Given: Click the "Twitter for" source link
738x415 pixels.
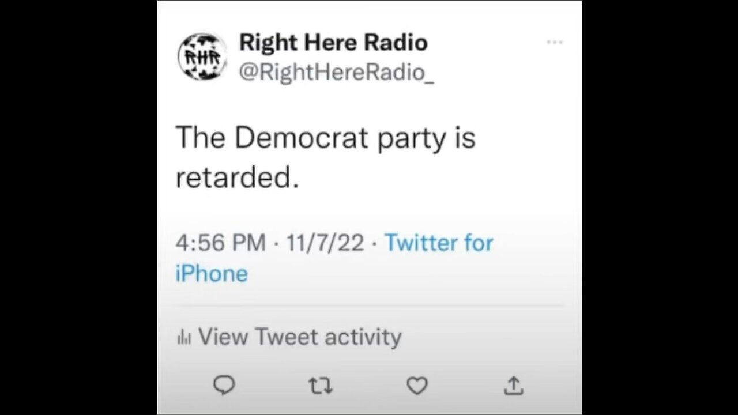Looking at the screenshot, I should (x=439, y=243).
